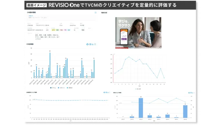Select the rightmost bar in monthly bar chart

185,111
